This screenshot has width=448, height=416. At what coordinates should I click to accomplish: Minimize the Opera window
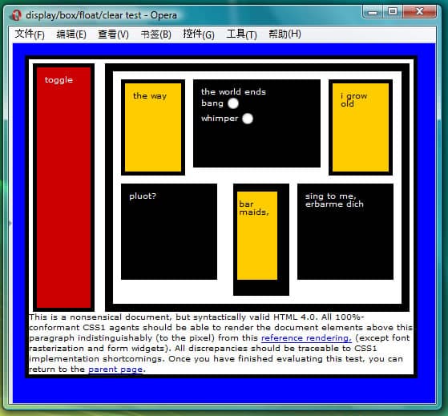tap(373, 12)
